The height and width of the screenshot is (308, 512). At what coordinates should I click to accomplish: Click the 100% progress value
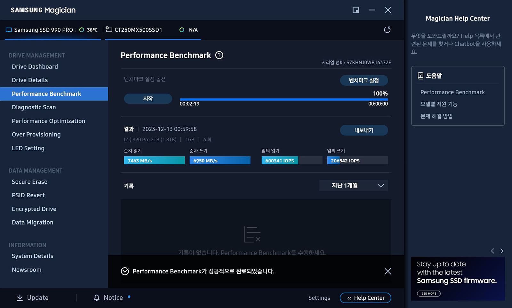pyautogui.click(x=380, y=93)
